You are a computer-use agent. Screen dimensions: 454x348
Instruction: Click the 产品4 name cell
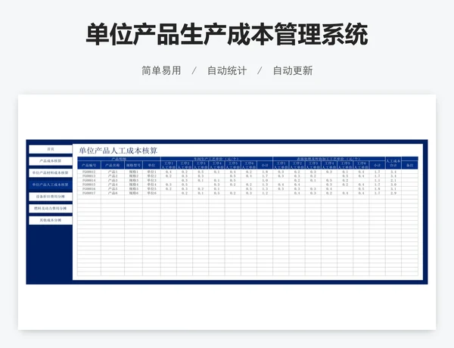point(113,185)
